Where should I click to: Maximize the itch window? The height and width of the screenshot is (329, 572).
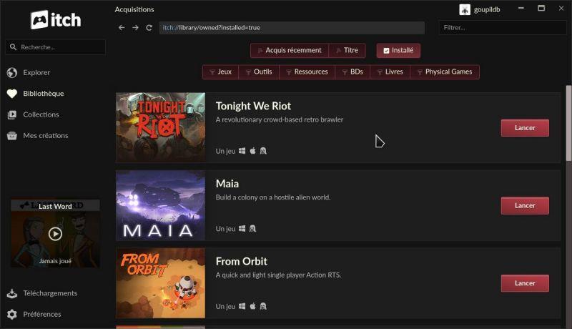pyautogui.click(x=541, y=8)
